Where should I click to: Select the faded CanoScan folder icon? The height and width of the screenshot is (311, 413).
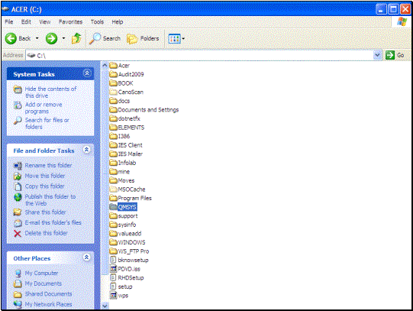(113, 92)
